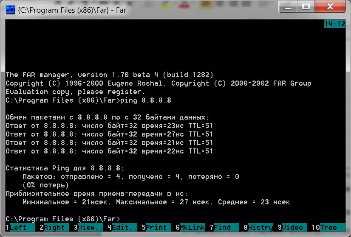
Task: Click 'Приблизительное время приема-передачи' line
Action: [x=96, y=193]
